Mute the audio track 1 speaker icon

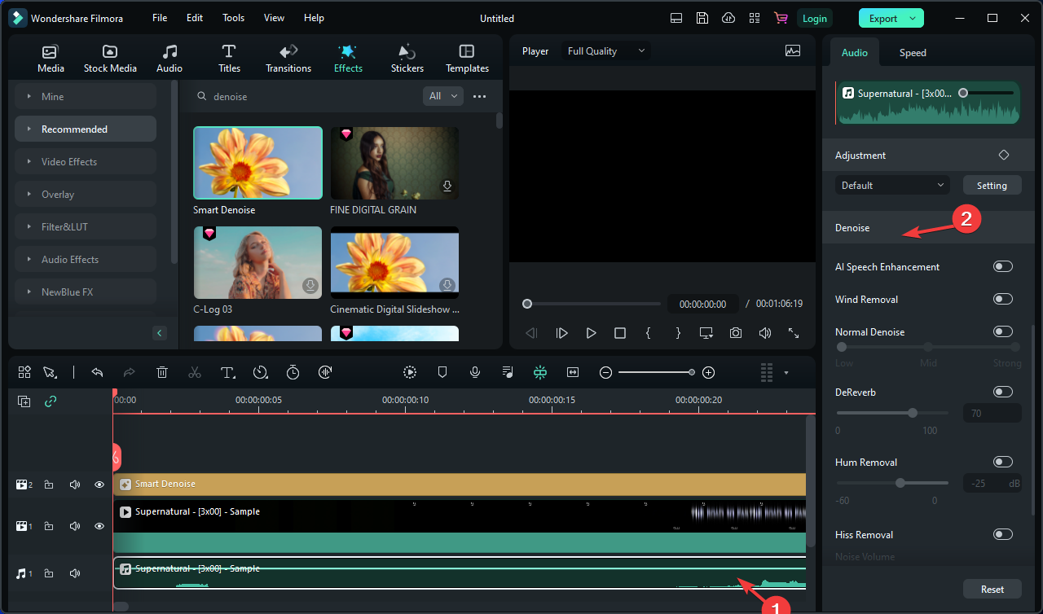[75, 573]
